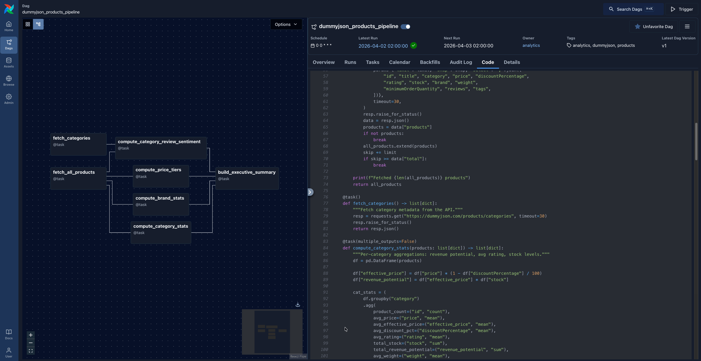The image size is (701, 361).
Task: Select the build_executive_summary task node
Action: [247, 178]
